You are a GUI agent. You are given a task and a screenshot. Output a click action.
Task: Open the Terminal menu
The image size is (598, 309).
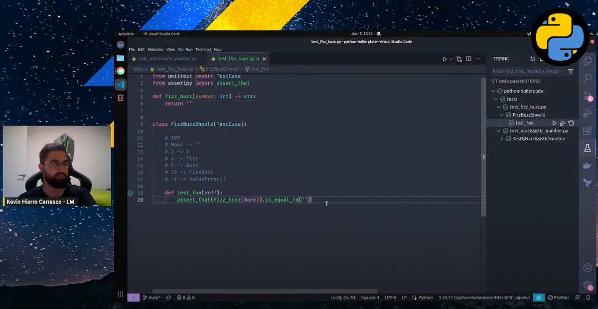[202, 49]
